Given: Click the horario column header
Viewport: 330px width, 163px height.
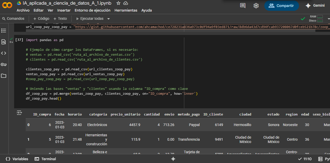Looking at the screenshot, I should point(75,114).
